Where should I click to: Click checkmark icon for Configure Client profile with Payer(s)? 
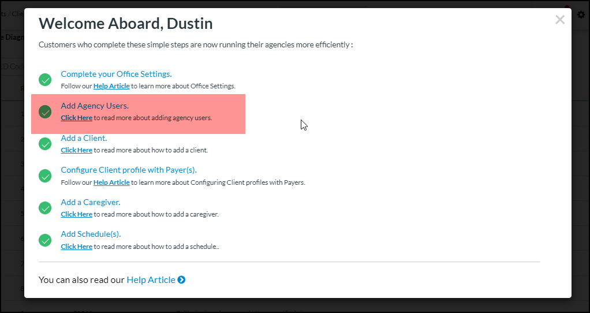coord(45,176)
